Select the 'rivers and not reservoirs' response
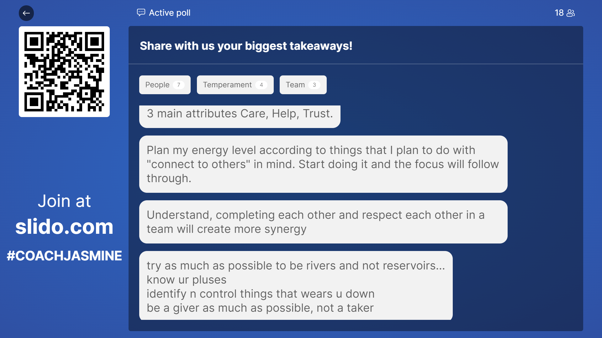 [x=296, y=285]
